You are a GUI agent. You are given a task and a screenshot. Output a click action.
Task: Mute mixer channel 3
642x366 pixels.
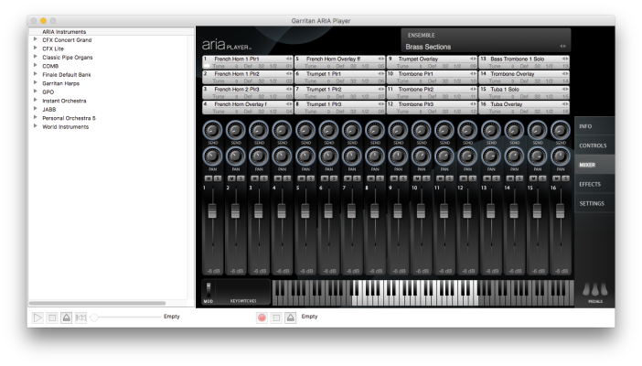(x=254, y=178)
